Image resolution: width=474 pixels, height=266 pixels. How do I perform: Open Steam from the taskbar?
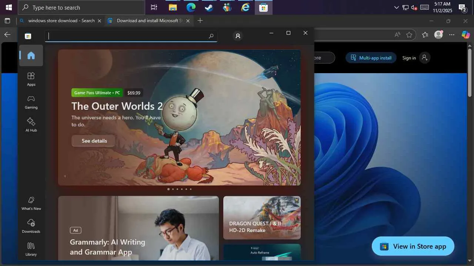[x=209, y=7]
